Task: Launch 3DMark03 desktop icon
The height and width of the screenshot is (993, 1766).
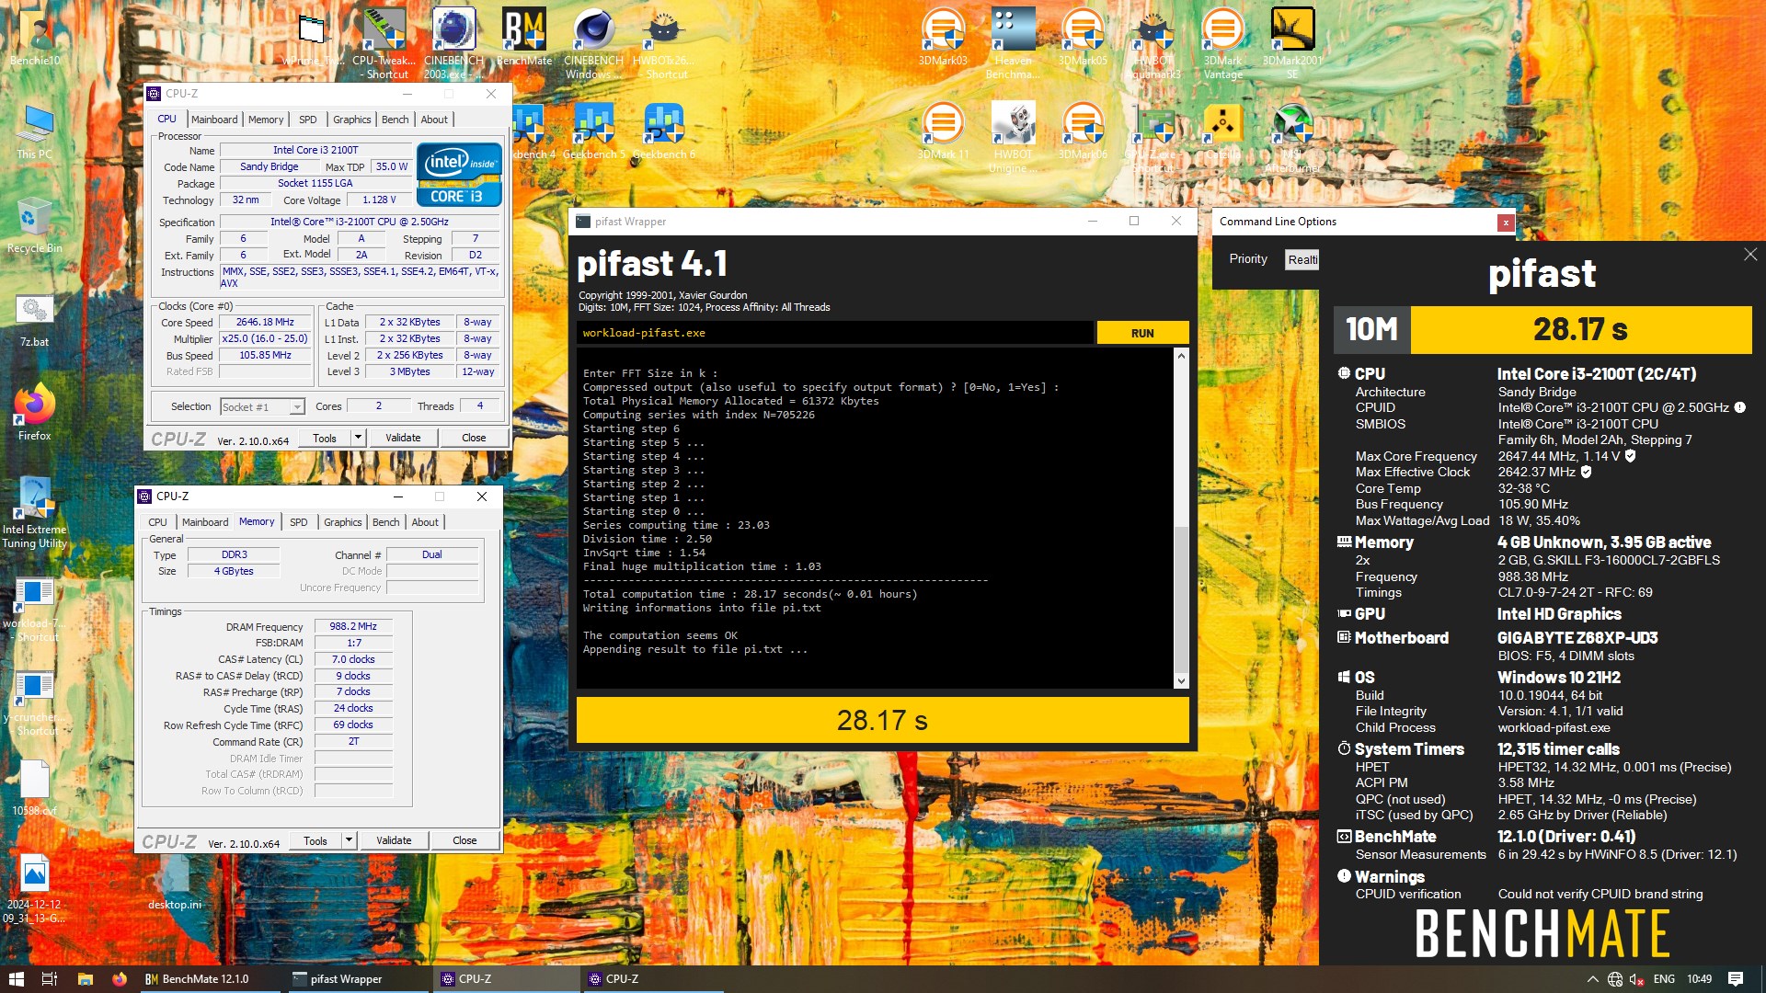Action: (x=943, y=37)
